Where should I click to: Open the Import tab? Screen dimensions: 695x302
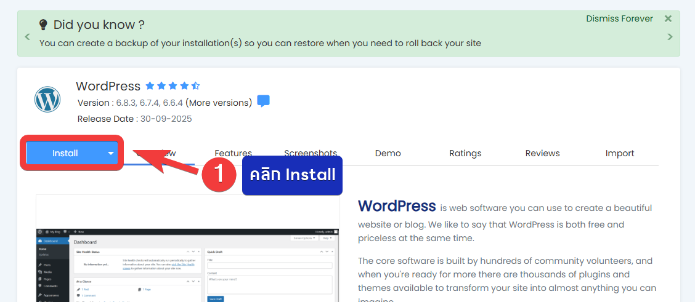(619, 153)
